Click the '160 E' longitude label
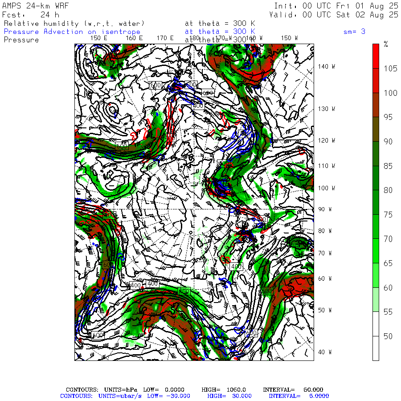The height and width of the screenshot is (401, 401). (x=134, y=38)
